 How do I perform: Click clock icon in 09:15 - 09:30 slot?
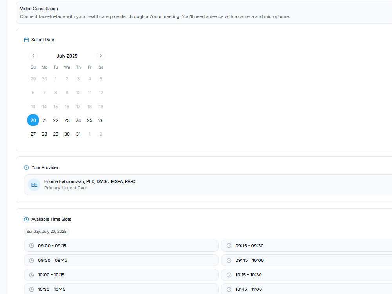click(229, 246)
